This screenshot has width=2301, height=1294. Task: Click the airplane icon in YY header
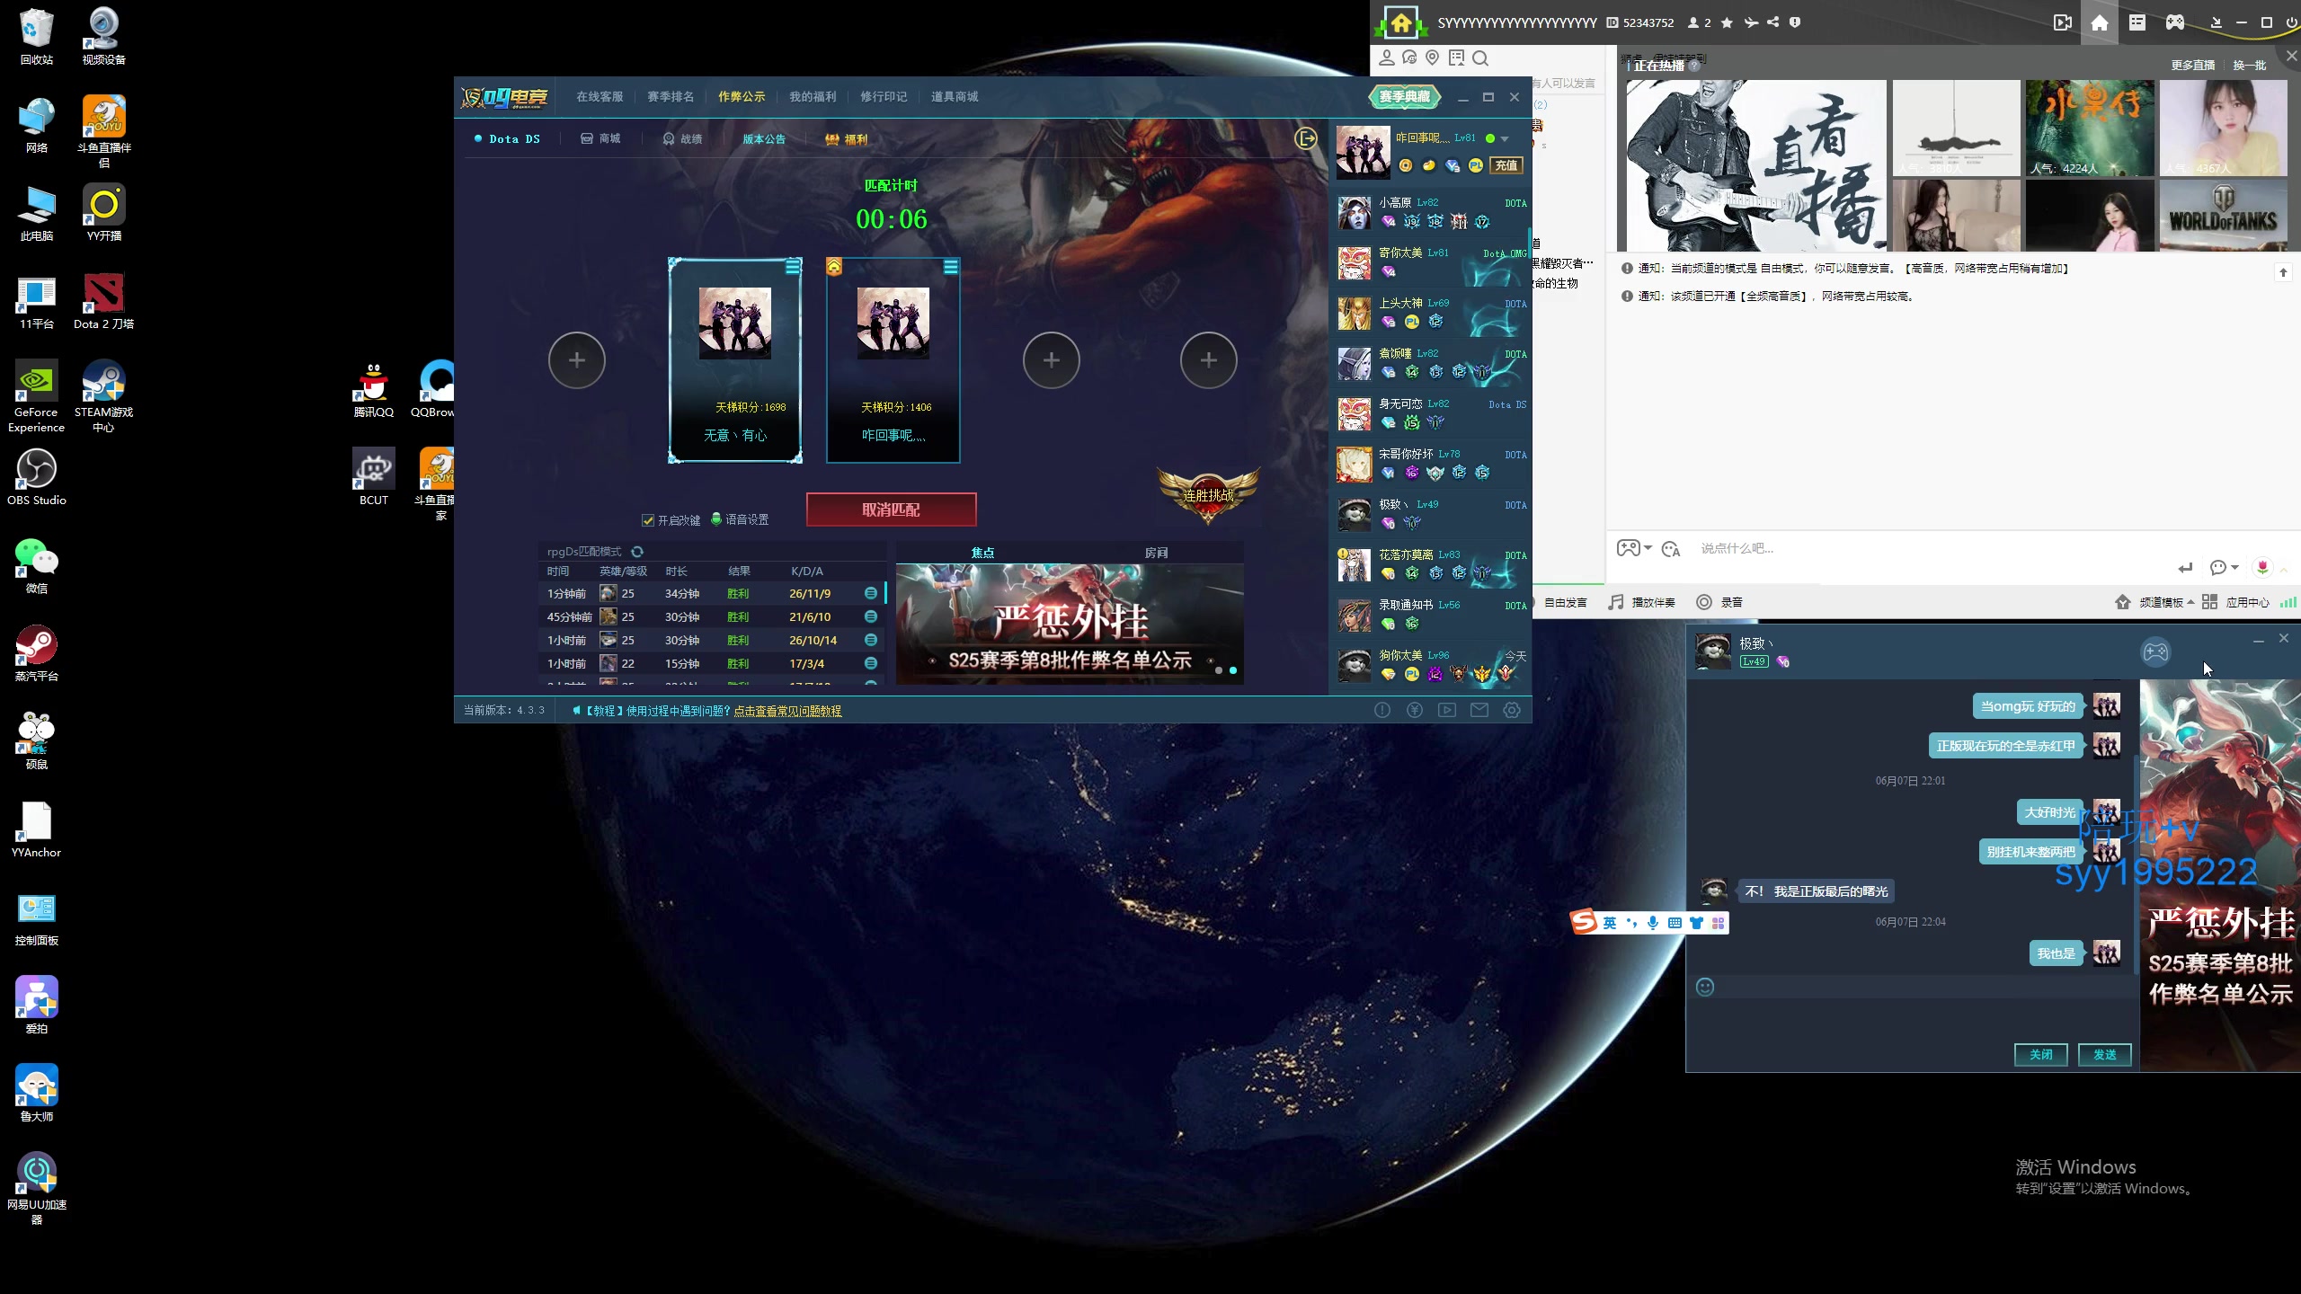coord(1751,22)
